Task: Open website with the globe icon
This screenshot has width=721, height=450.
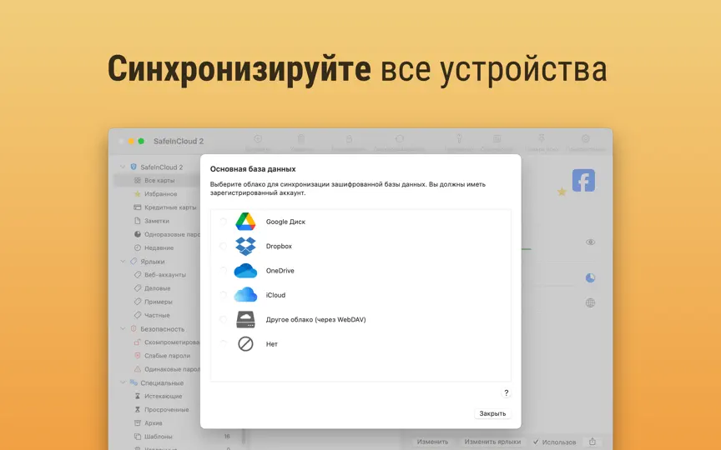Action: tap(591, 302)
